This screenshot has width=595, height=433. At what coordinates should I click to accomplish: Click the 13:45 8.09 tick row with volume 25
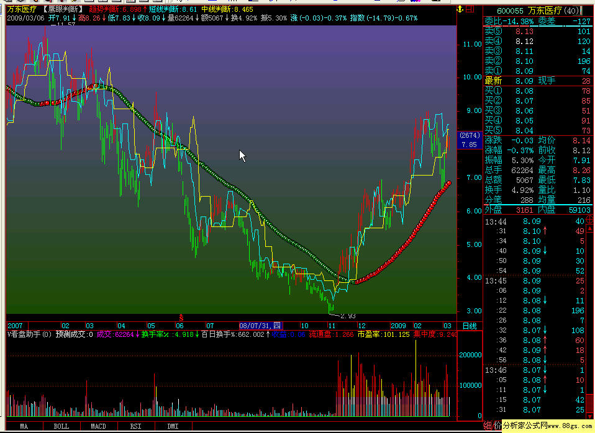[x=535, y=280]
